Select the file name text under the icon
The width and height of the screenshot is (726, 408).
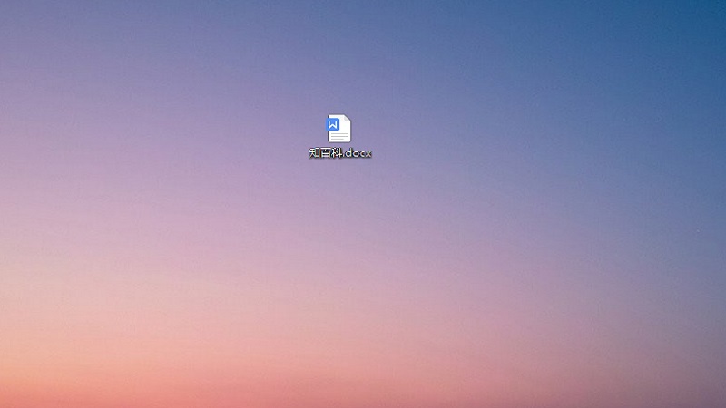[x=340, y=153]
